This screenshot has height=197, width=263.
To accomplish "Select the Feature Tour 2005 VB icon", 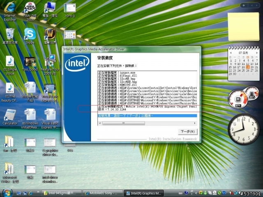I will (50, 65).
